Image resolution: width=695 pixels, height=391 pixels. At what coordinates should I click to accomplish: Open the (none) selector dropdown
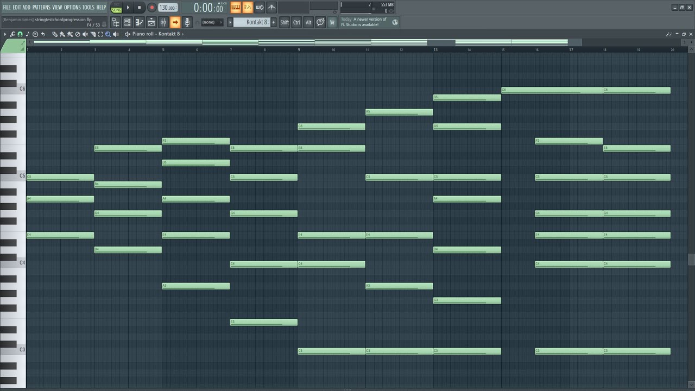tap(212, 22)
